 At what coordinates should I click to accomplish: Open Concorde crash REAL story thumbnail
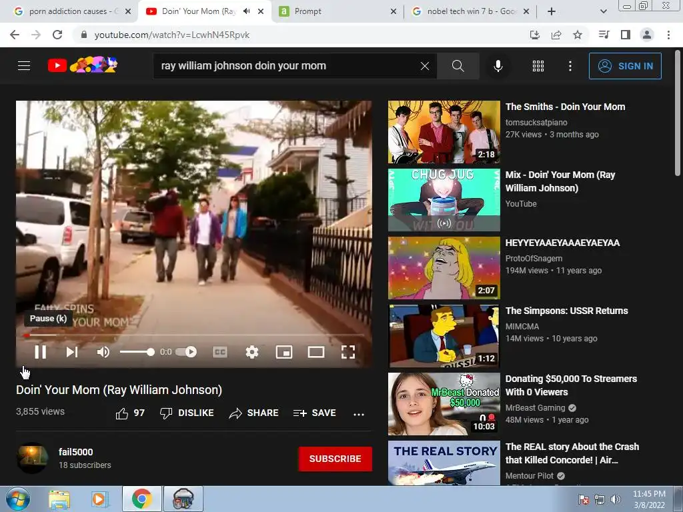point(444,463)
